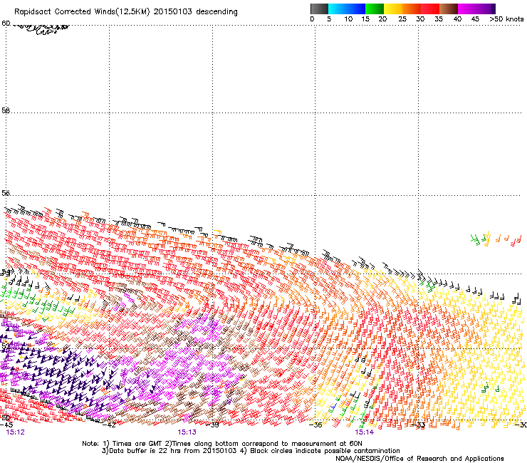The image size is (527, 463).
Task: Click the brown 35-40 knots legend segment
Action: point(449,9)
